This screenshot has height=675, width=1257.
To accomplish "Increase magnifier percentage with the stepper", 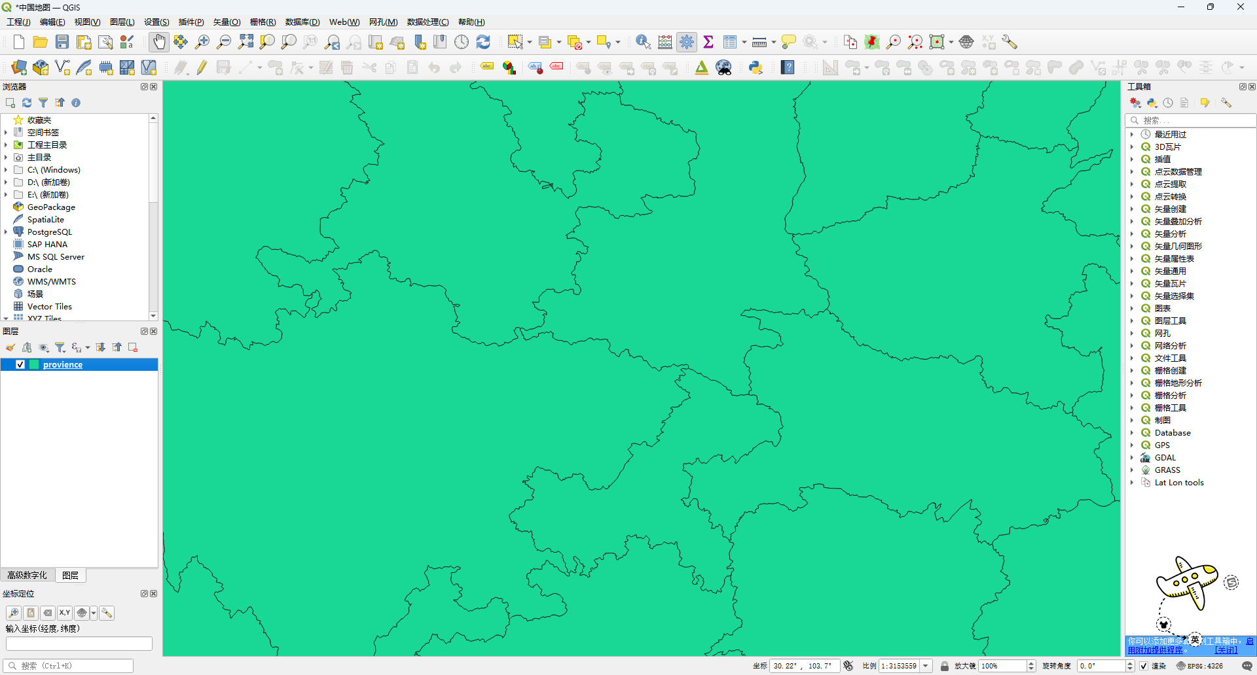I will pos(1032,662).
